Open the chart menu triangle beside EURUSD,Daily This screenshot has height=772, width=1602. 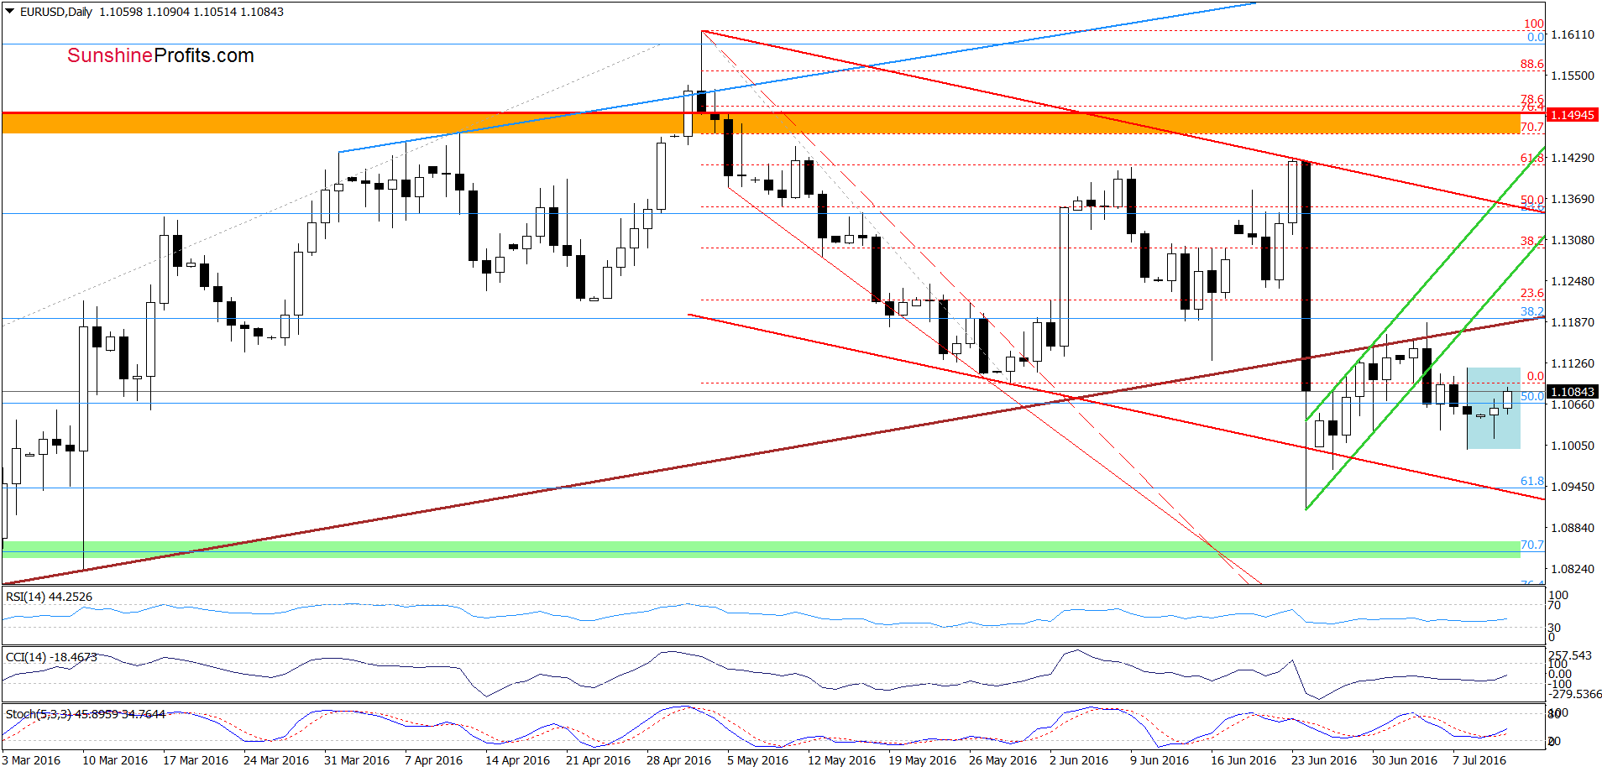click(10, 12)
